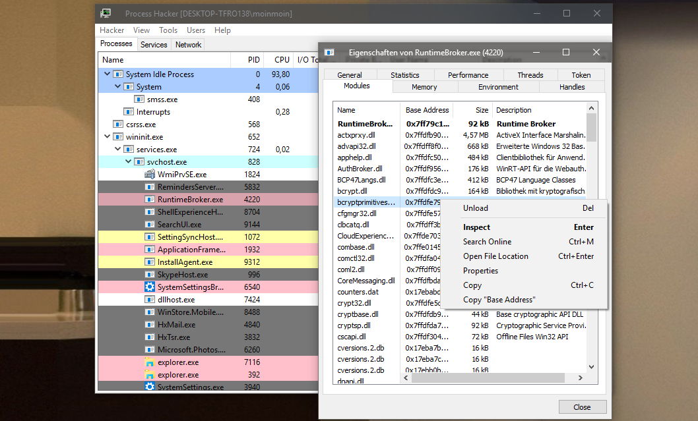Click the ApplicationFrame process icon
Viewport: 698px width, 421px height.
click(150, 250)
